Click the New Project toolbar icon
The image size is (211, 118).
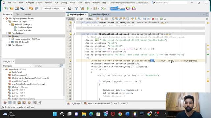point(11,9)
